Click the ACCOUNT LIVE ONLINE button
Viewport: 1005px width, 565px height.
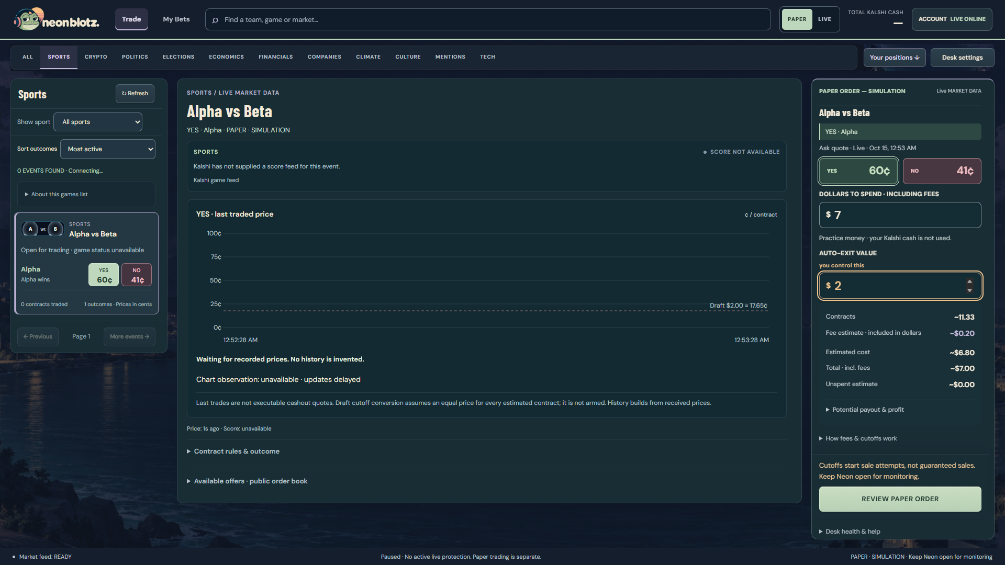click(952, 19)
